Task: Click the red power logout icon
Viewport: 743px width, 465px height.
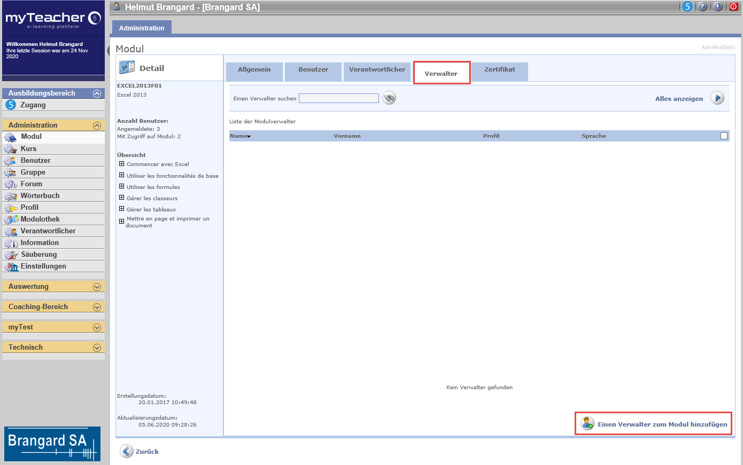Action: (x=733, y=6)
